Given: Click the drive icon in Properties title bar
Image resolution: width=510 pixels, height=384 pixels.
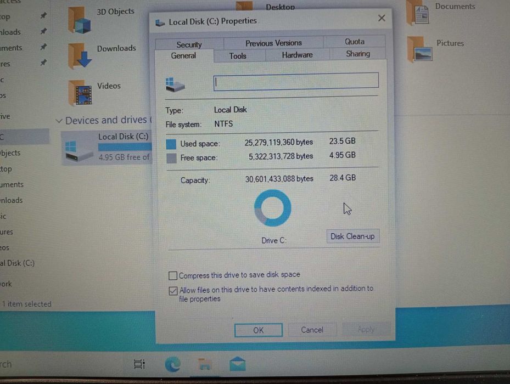Looking at the screenshot, I should [160, 22].
